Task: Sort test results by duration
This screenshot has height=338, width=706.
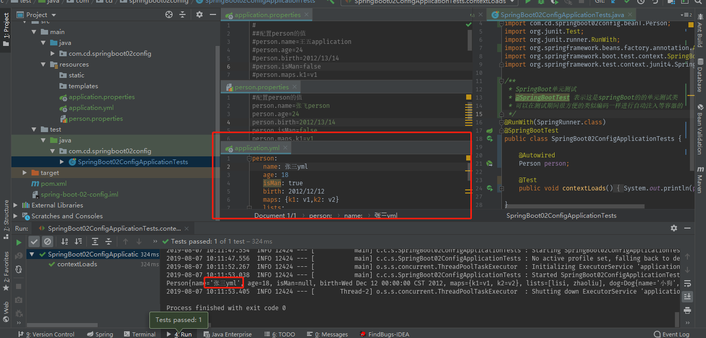Action: tap(79, 242)
